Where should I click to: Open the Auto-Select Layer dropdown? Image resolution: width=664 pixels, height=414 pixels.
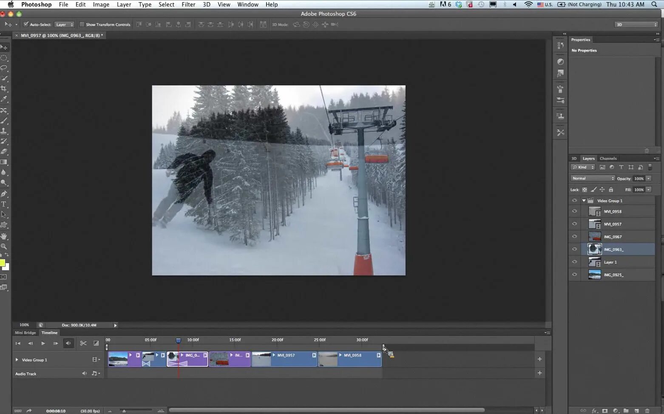tap(65, 24)
